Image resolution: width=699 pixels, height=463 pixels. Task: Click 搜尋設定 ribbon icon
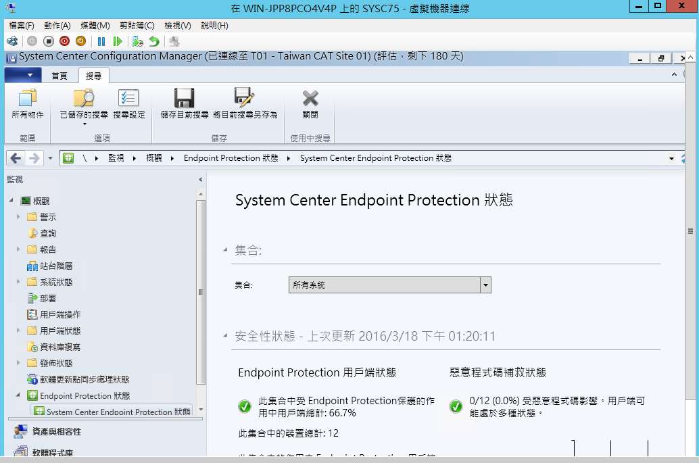pos(129,104)
